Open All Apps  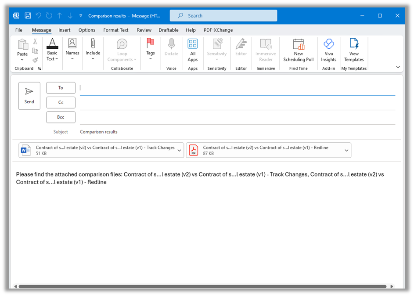pyautogui.click(x=193, y=50)
